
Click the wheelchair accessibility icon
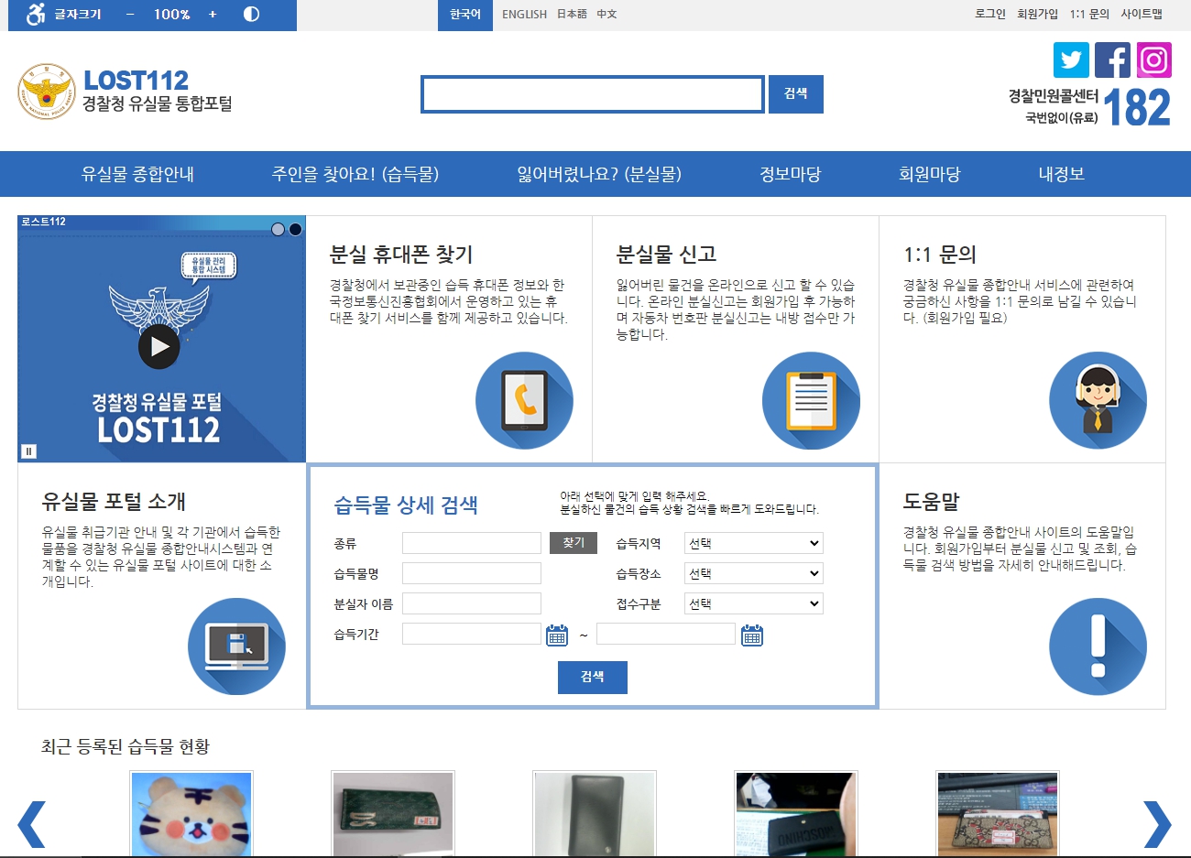pyautogui.click(x=36, y=14)
